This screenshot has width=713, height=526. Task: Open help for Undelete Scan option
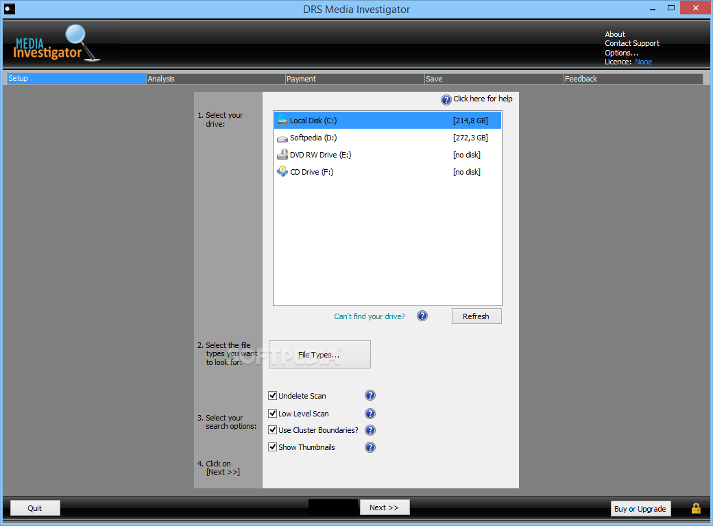coord(370,395)
